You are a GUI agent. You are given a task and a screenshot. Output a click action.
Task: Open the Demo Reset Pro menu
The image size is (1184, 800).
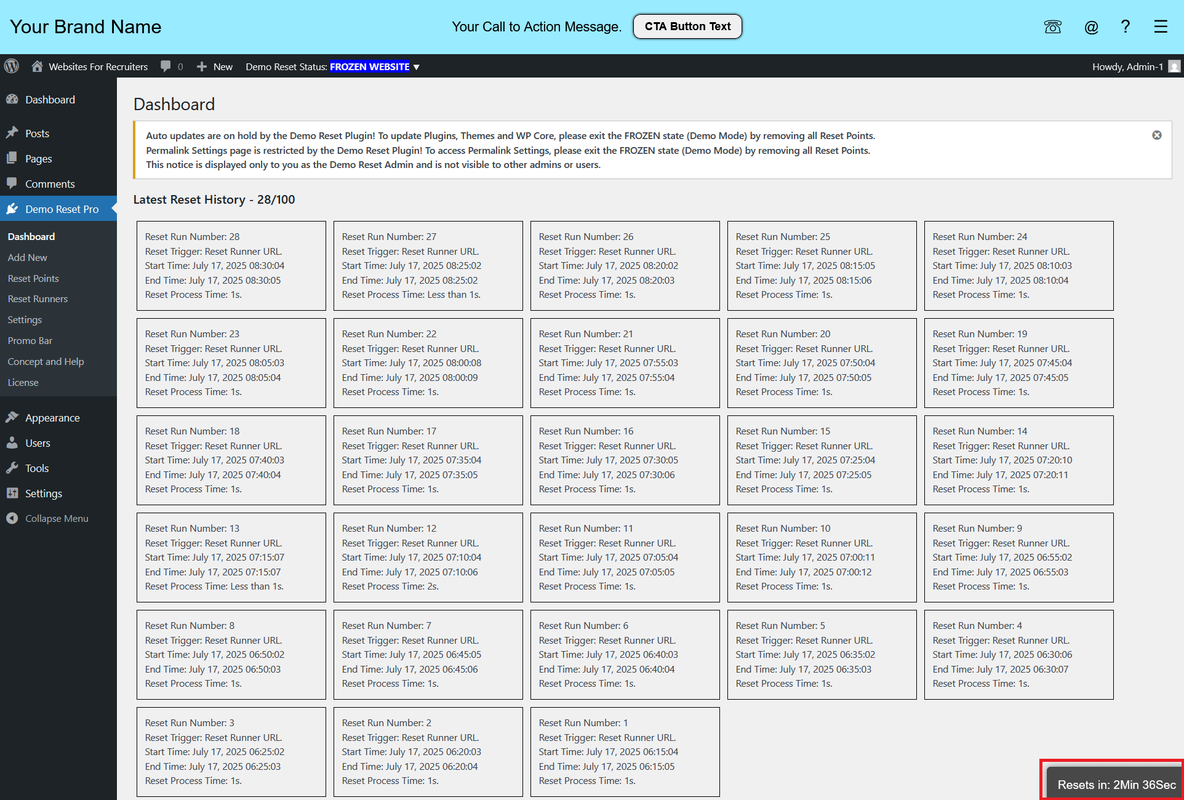tap(58, 209)
